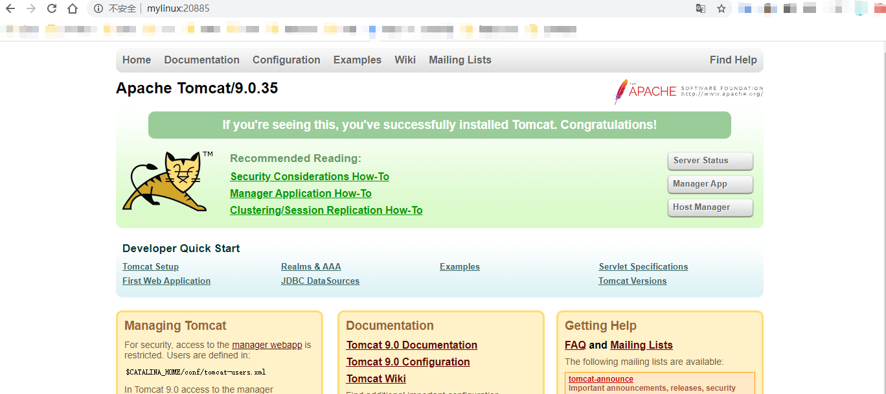
Task: Open the Examples navigation item
Action: (x=358, y=60)
